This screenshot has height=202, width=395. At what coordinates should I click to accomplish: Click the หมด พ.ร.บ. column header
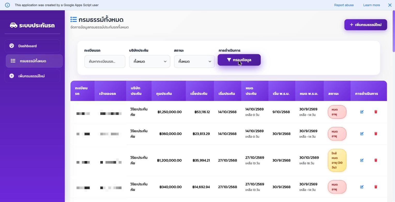309,91
